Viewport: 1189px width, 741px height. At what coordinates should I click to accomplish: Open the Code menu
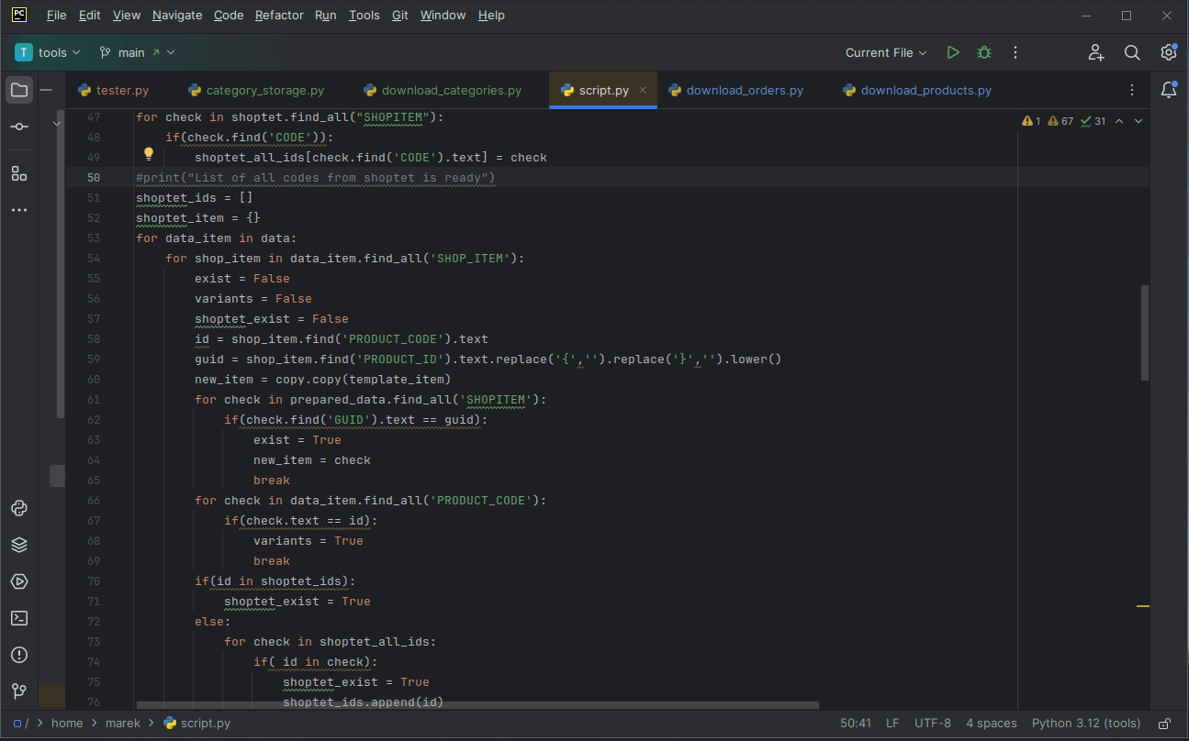(229, 16)
